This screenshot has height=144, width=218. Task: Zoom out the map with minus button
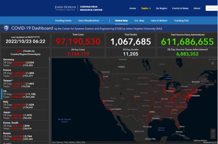click(x=213, y=136)
